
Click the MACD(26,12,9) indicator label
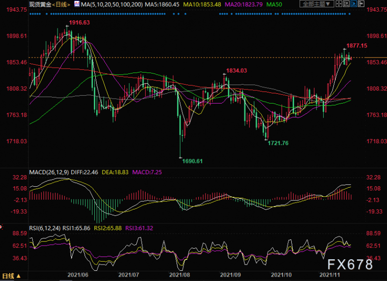coord(49,172)
